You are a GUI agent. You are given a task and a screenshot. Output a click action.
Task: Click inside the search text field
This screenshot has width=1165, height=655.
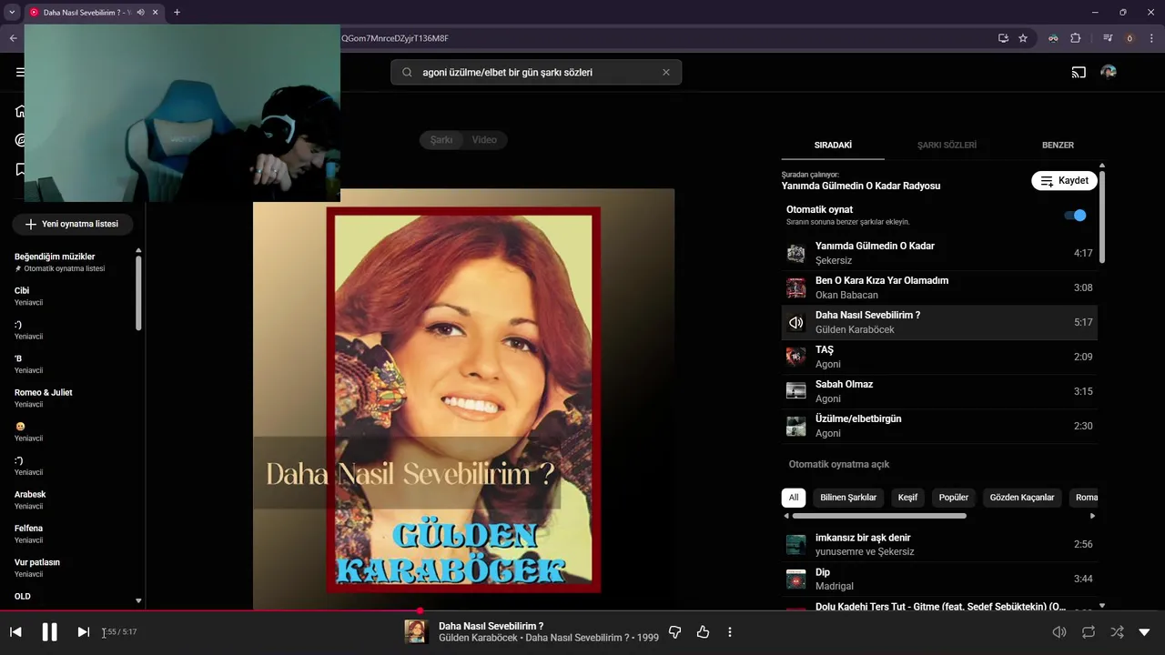click(x=536, y=72)
